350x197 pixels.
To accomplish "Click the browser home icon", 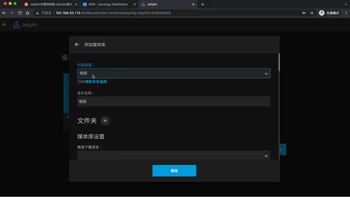I will pos(28,13).
